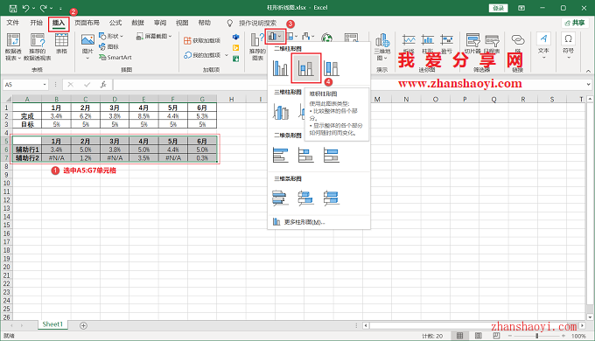This screenshot has width=595, height=341.
Task: Toggle the Insert Column chart dropdown
Action: pos(276,37)
